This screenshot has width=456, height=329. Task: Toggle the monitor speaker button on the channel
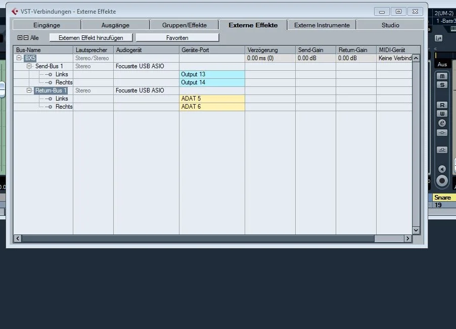pyautogui.click(x=442, y=169)
